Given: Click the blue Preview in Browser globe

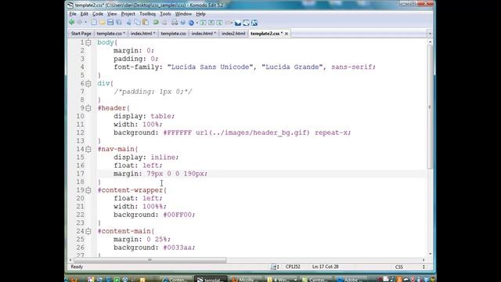Looking at the screenshot, I should 191,23.
